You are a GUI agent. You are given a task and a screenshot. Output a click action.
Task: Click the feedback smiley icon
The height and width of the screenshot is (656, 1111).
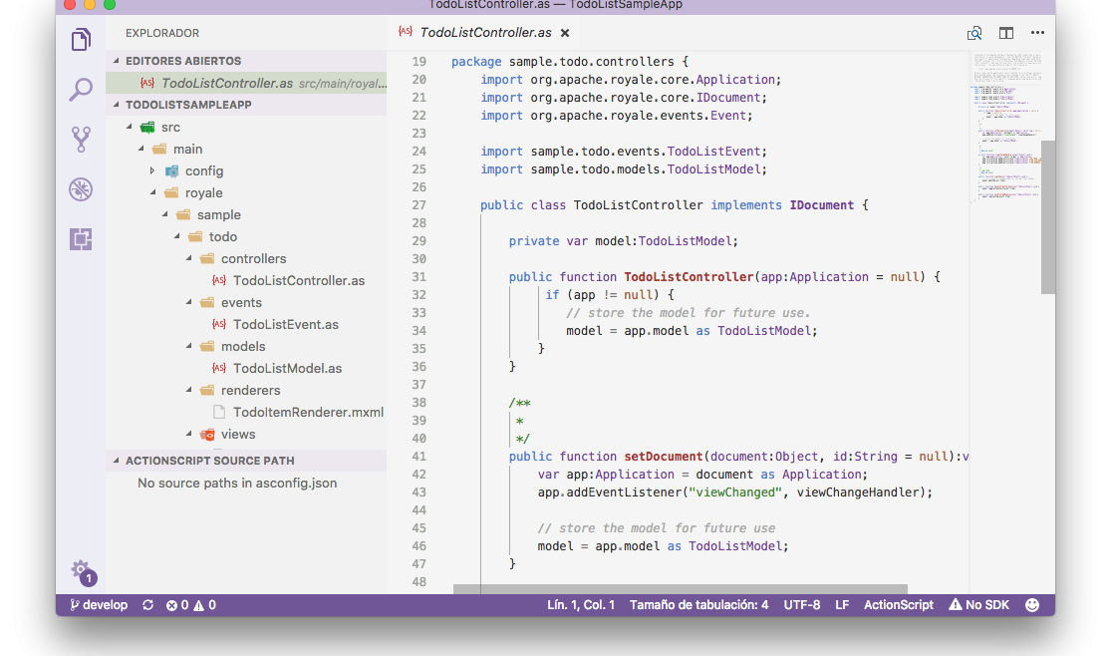point(1032,605)
